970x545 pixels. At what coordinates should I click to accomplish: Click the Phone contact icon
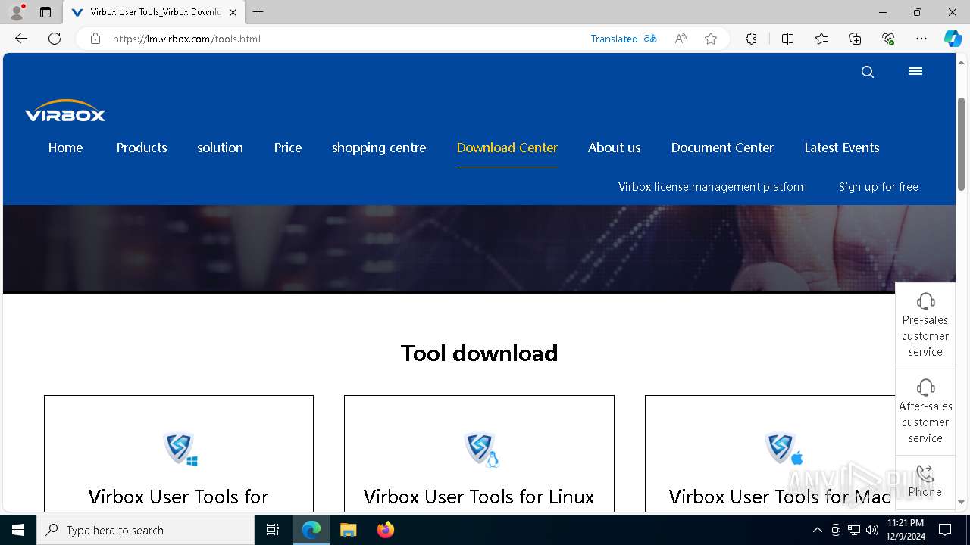point(925,474)
